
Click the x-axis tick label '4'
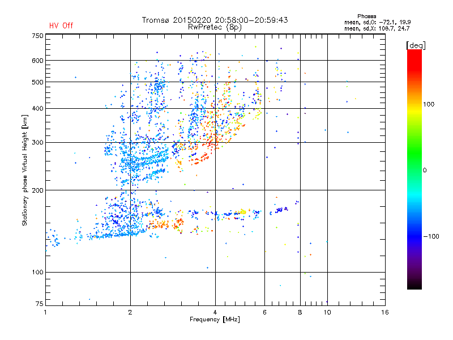click(x=215, y=312)
